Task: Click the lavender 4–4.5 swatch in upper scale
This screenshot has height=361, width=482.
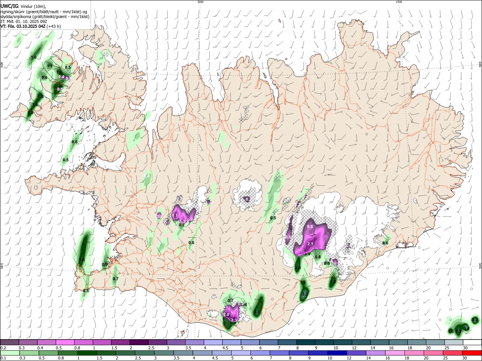Action: (213, 342)
